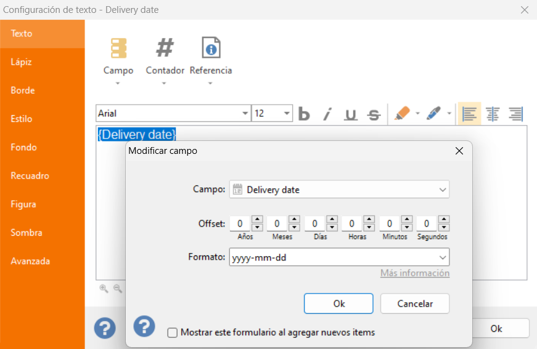Open the Contador hash icon
Screen dimensions: 537x349
point(165,48)
